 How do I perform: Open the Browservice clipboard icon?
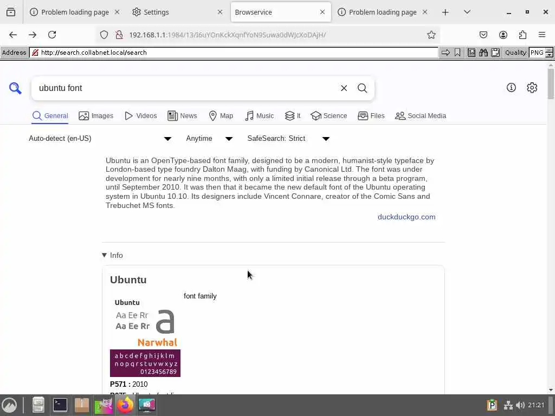[x=495, y=53]
